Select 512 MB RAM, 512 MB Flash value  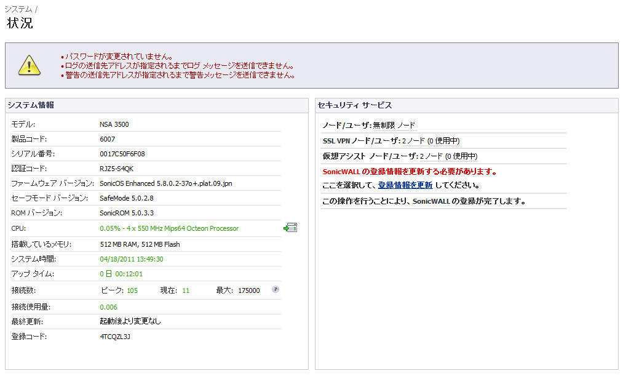click(x=140, y=244)
